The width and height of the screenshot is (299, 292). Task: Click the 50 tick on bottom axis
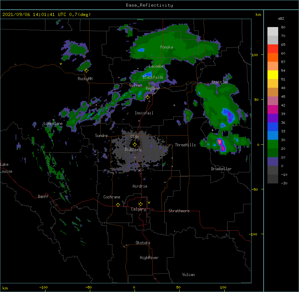click(178, 287)
